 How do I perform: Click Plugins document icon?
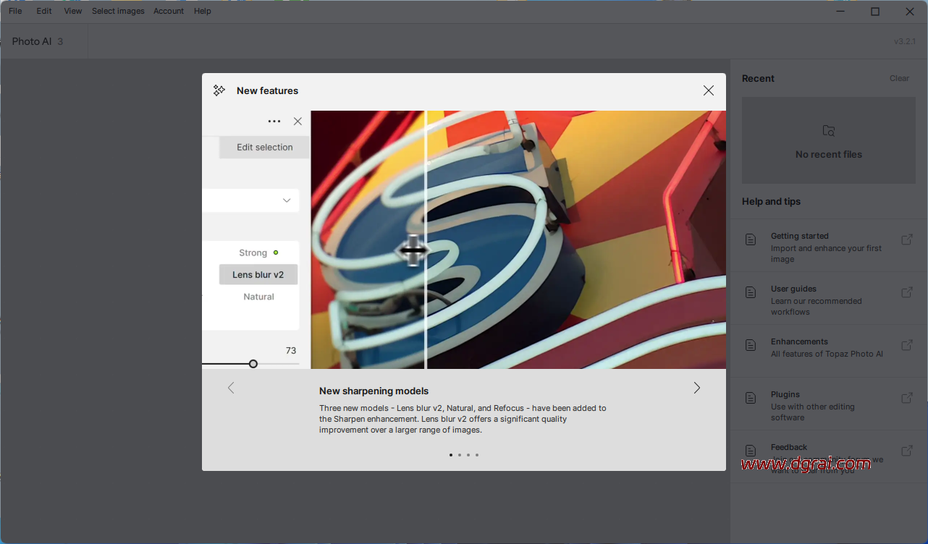tap(751, 398)
